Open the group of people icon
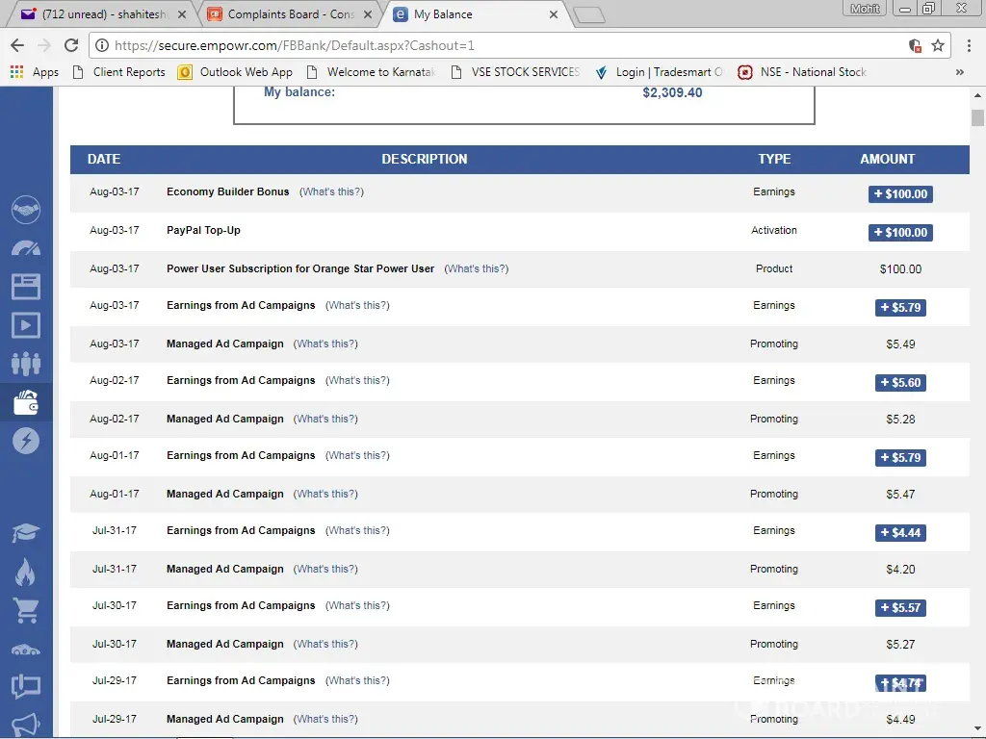 pyautogui.click(x=26, y=363)
